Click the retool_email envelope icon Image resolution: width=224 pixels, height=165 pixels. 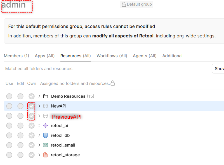(x=46, y=145)
